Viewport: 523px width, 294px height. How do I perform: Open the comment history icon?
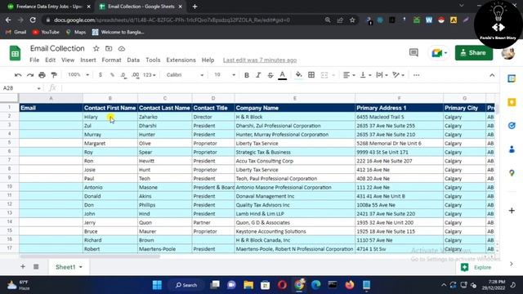tap(413, 52)
